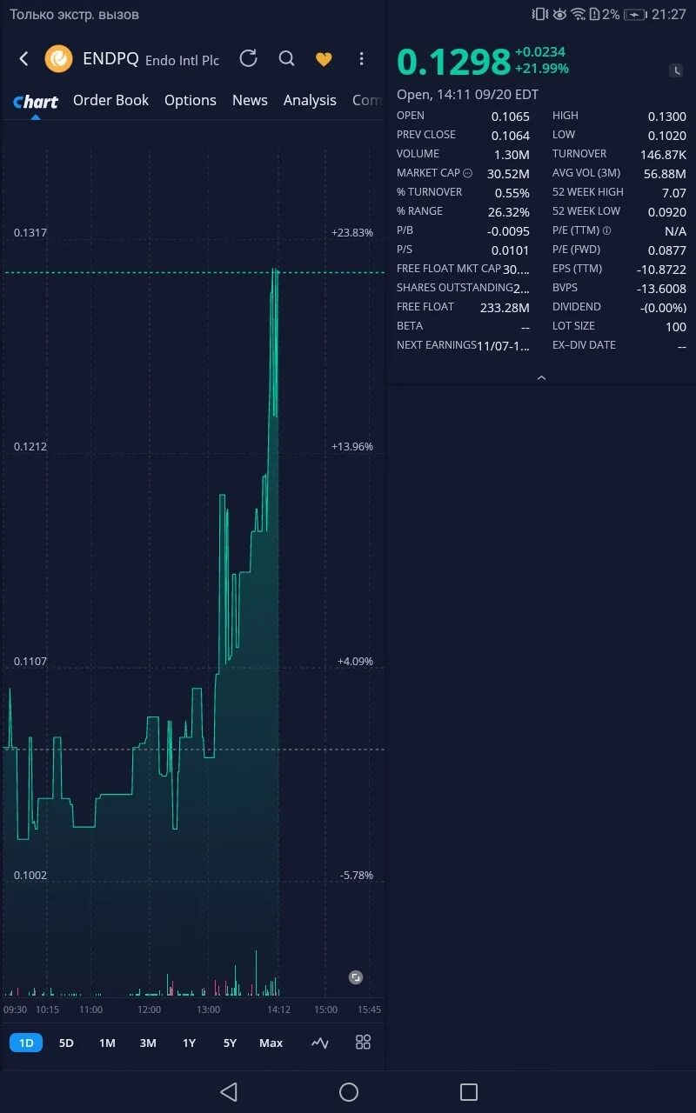Tap the +21.99% change value
Screen dimensions: 696x1113
pyautogui.click(x=542, y=69)
